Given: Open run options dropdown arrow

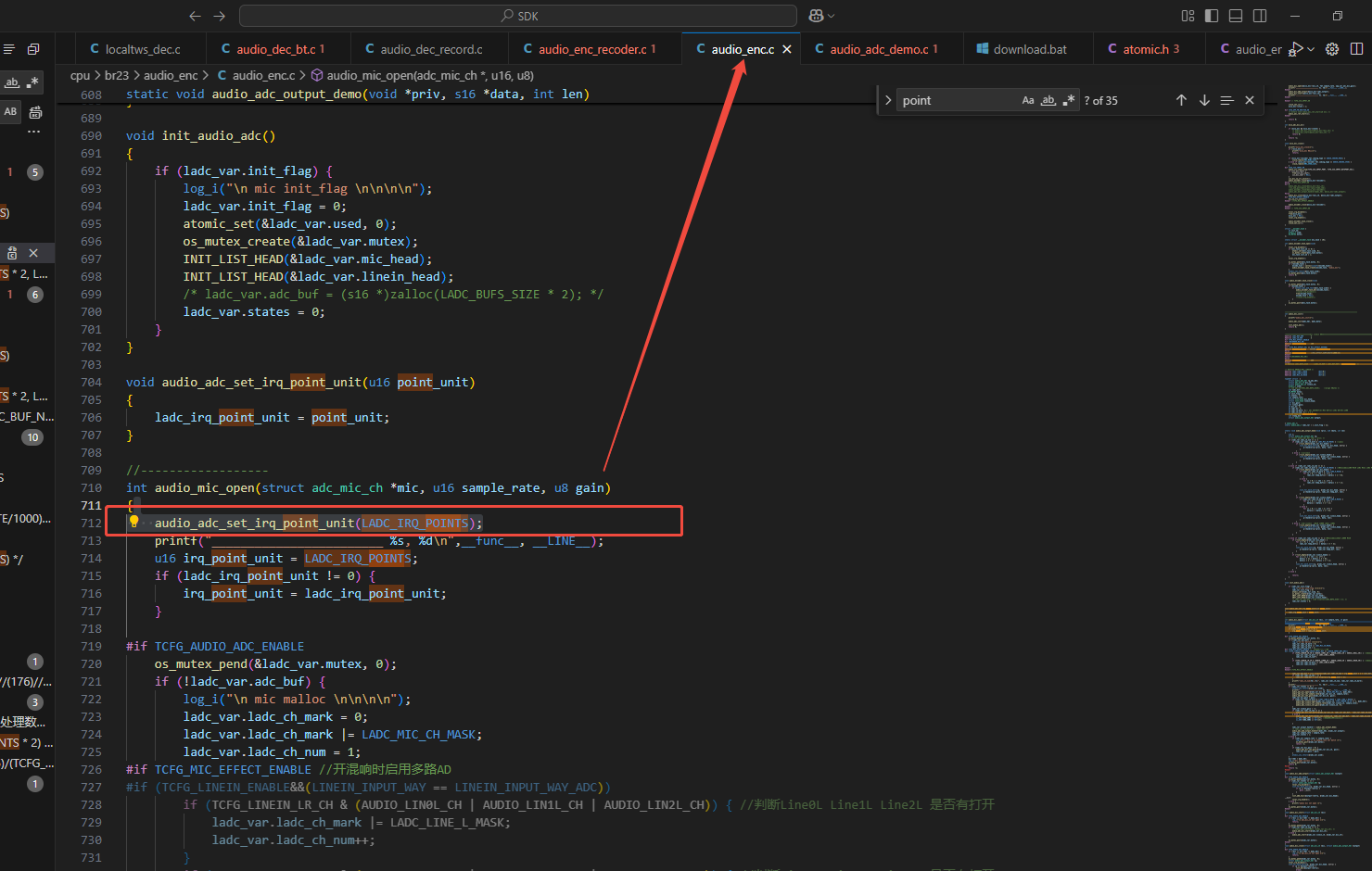Looking at the screenshot, I should tap(1311, 49).
